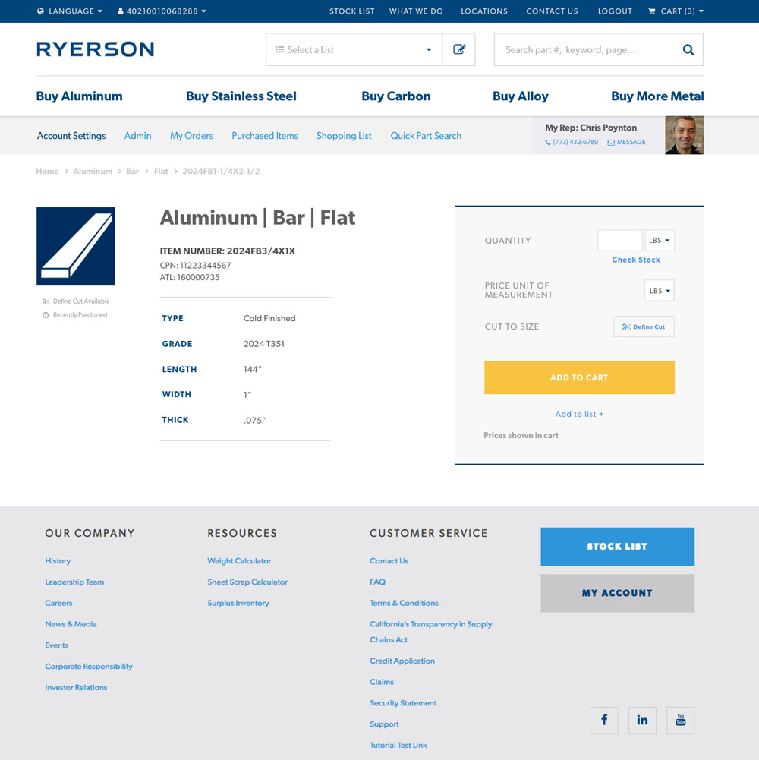Open Locations in top navigation
Viewport: 759px width, 760px height.
tap(484, 11)
